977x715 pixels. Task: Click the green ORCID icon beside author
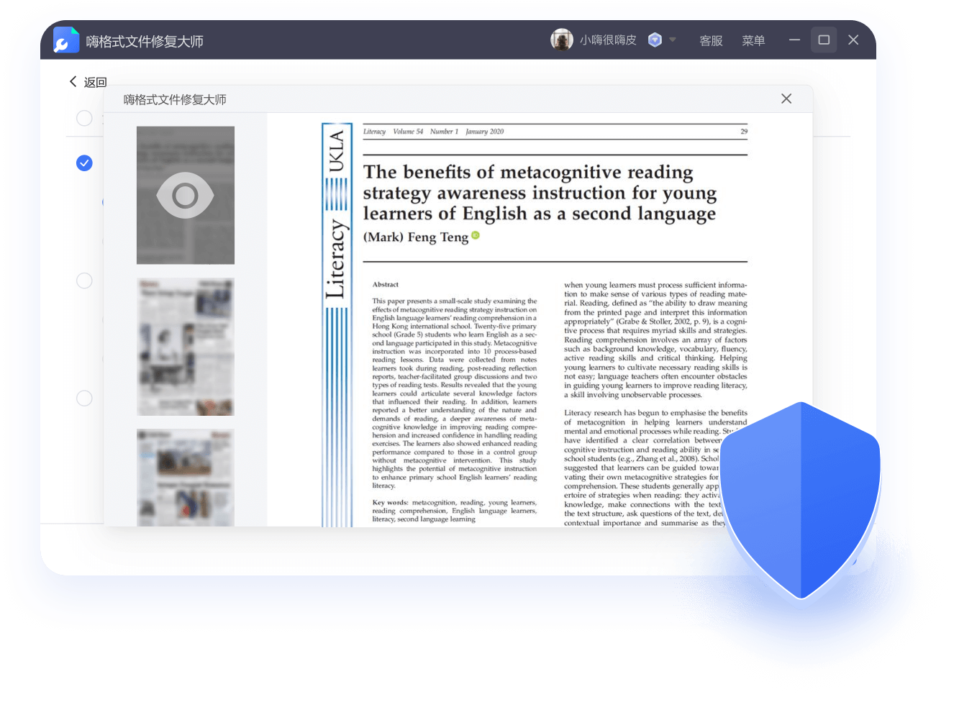click(476, 235)
